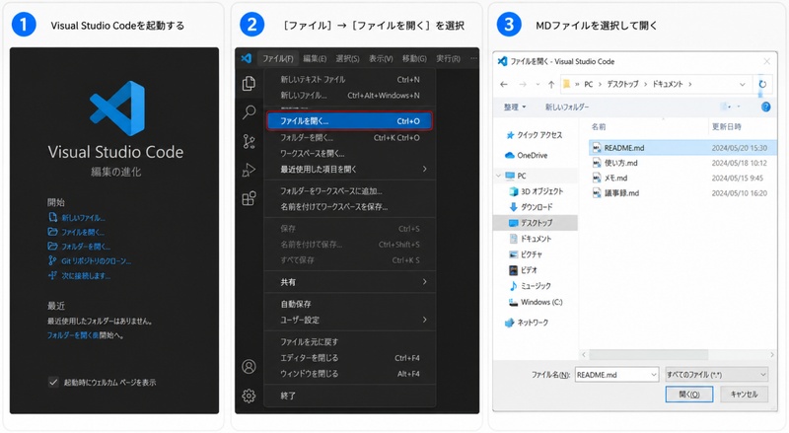Click 更新日時 column header

[x=726, y=127]
